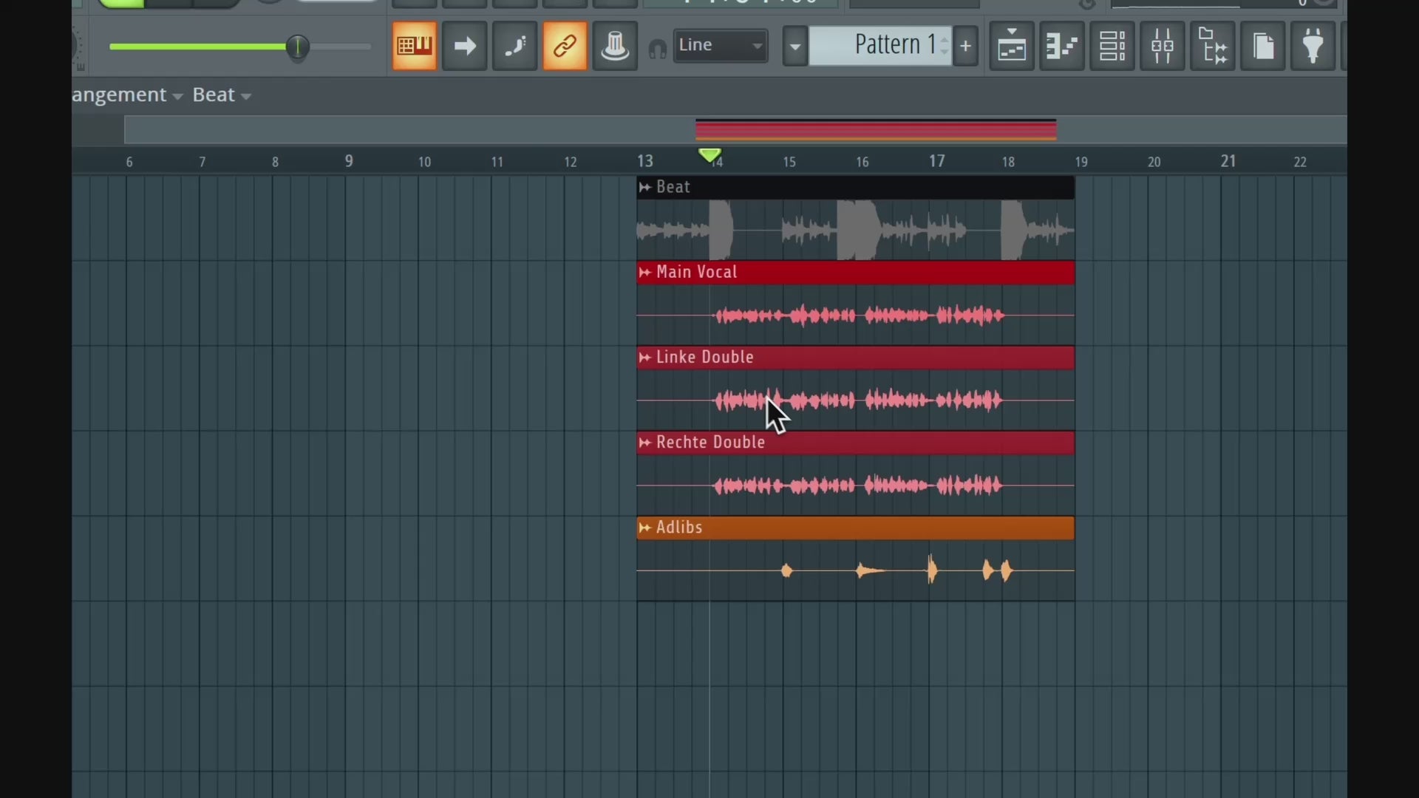The height and width of the screenshot is (798, 1419).
Task: Select the Linke Double clip title bar
Action: 856,358
